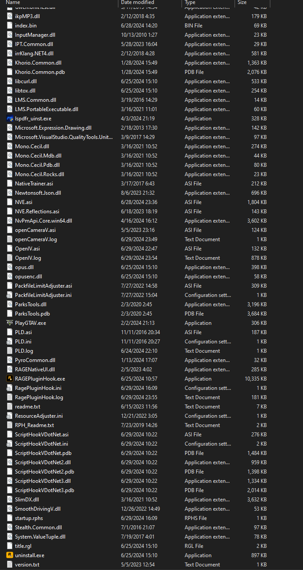The image size is (303, 570).
Task: Click the version.txt file icon
Action: tap(10, 565)
